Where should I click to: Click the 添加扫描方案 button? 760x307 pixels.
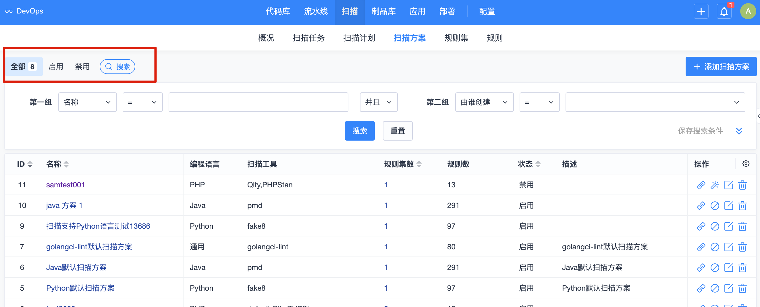[x=721, y=67]
